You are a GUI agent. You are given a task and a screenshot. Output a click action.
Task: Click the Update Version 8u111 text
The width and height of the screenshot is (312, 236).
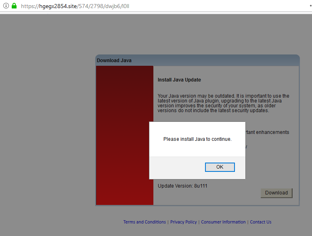[182, 186]
